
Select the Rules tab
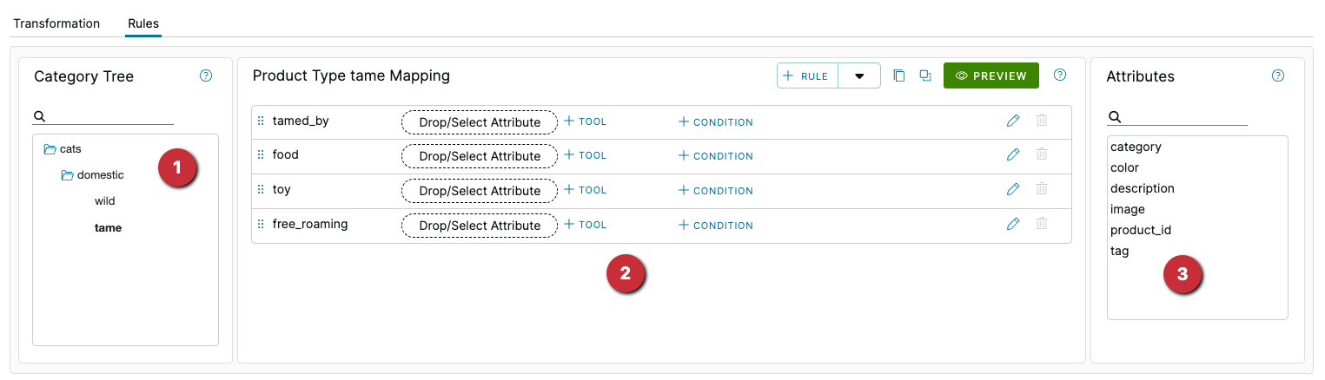coord(143,23)
